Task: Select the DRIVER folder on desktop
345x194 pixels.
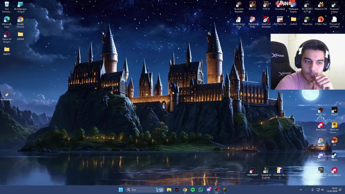Action: click(x=20, y=36)
